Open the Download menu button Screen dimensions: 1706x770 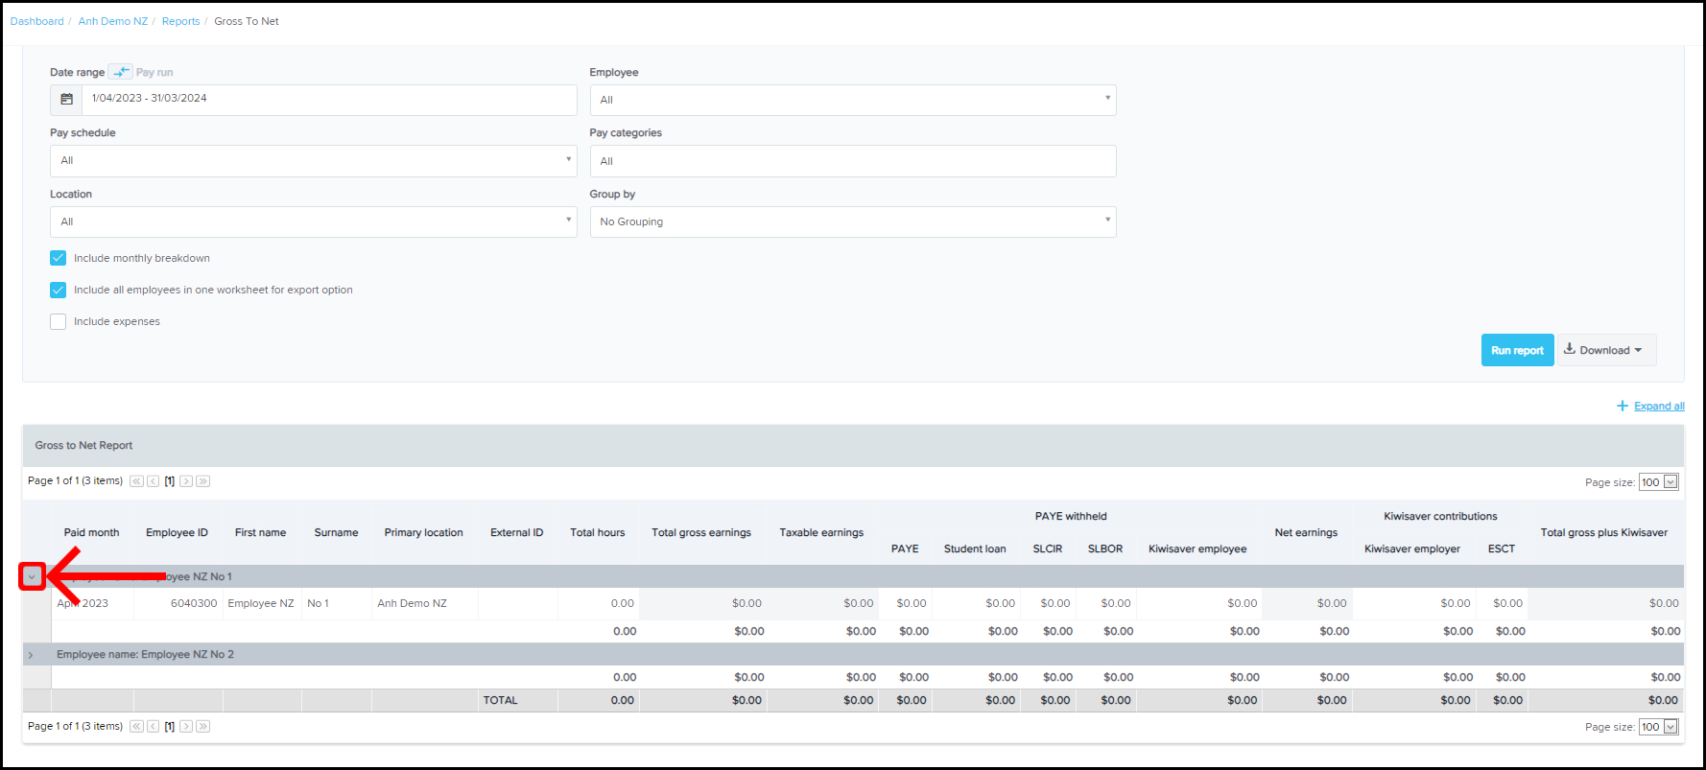tap(1604, 350)
